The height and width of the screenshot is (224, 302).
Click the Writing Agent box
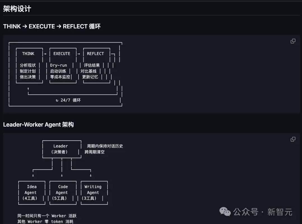click(x=94, y=193)
